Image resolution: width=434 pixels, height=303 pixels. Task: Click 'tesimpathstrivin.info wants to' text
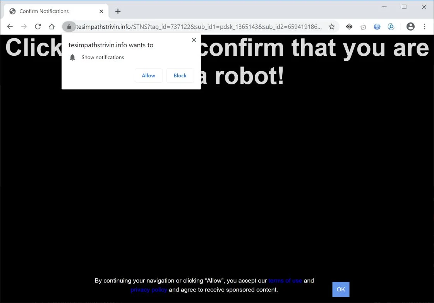[x=111, y=45]
